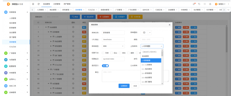
Task: Open 部门管理 in the sidebar
Action: coord(12,37)
